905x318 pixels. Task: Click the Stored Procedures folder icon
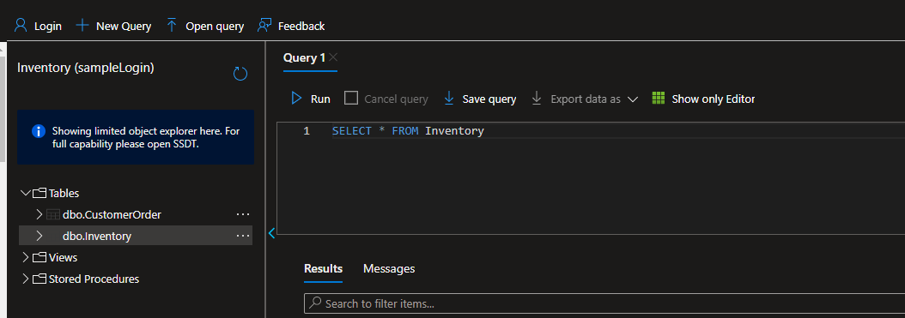39,279
